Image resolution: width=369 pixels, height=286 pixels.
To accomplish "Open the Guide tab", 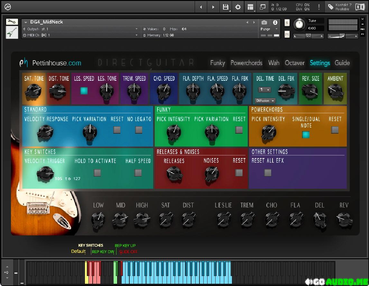I will click(x=342, y=63).
